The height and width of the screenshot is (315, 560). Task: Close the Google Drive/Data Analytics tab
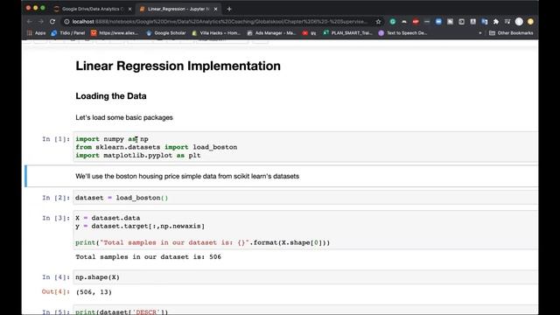130,9
